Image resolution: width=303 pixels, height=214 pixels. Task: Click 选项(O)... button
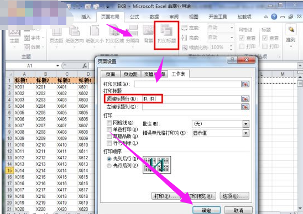click(x=234, y=196)
